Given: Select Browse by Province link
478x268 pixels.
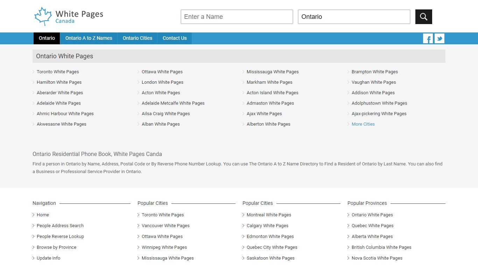Looking at the screenshot, I should pos(56,247).
